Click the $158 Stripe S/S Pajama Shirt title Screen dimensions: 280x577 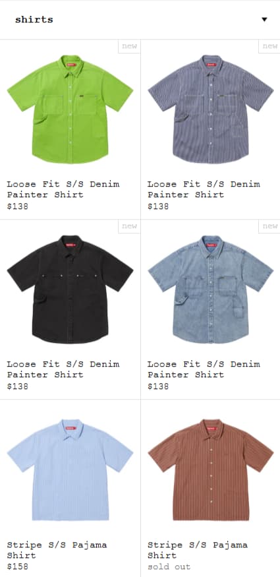(x=57, y=550)
